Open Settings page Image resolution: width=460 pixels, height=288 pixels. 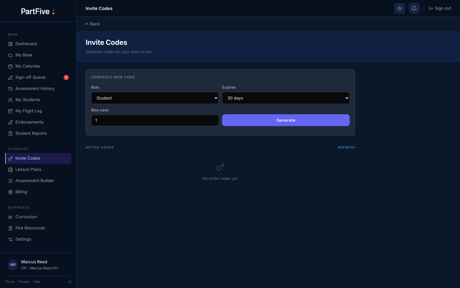pos(38,239)
